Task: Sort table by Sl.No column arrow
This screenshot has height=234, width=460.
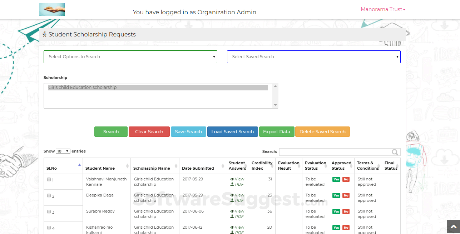Action: (x=79, y=165)
